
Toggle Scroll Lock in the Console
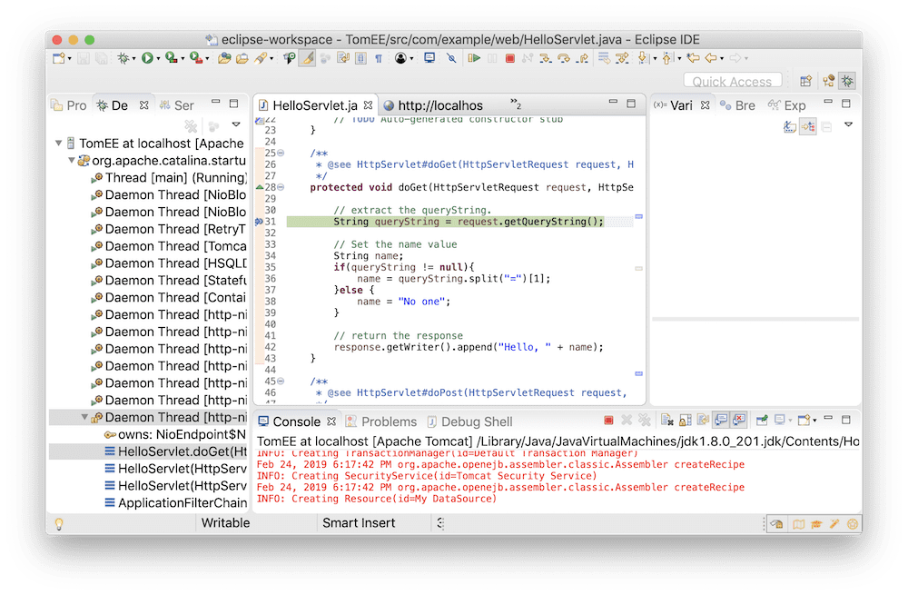tap(685, 420)
